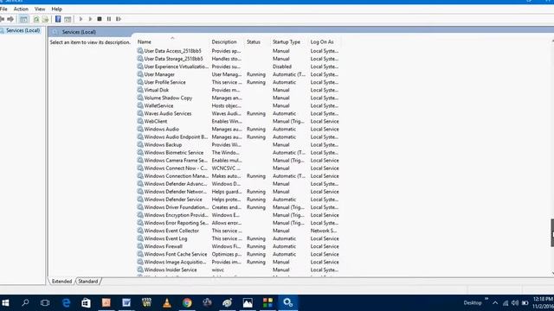The height and width of the screenshot is (311, 554).
Task: Click the gear icon beside User Manager
Action: point(140,74)
